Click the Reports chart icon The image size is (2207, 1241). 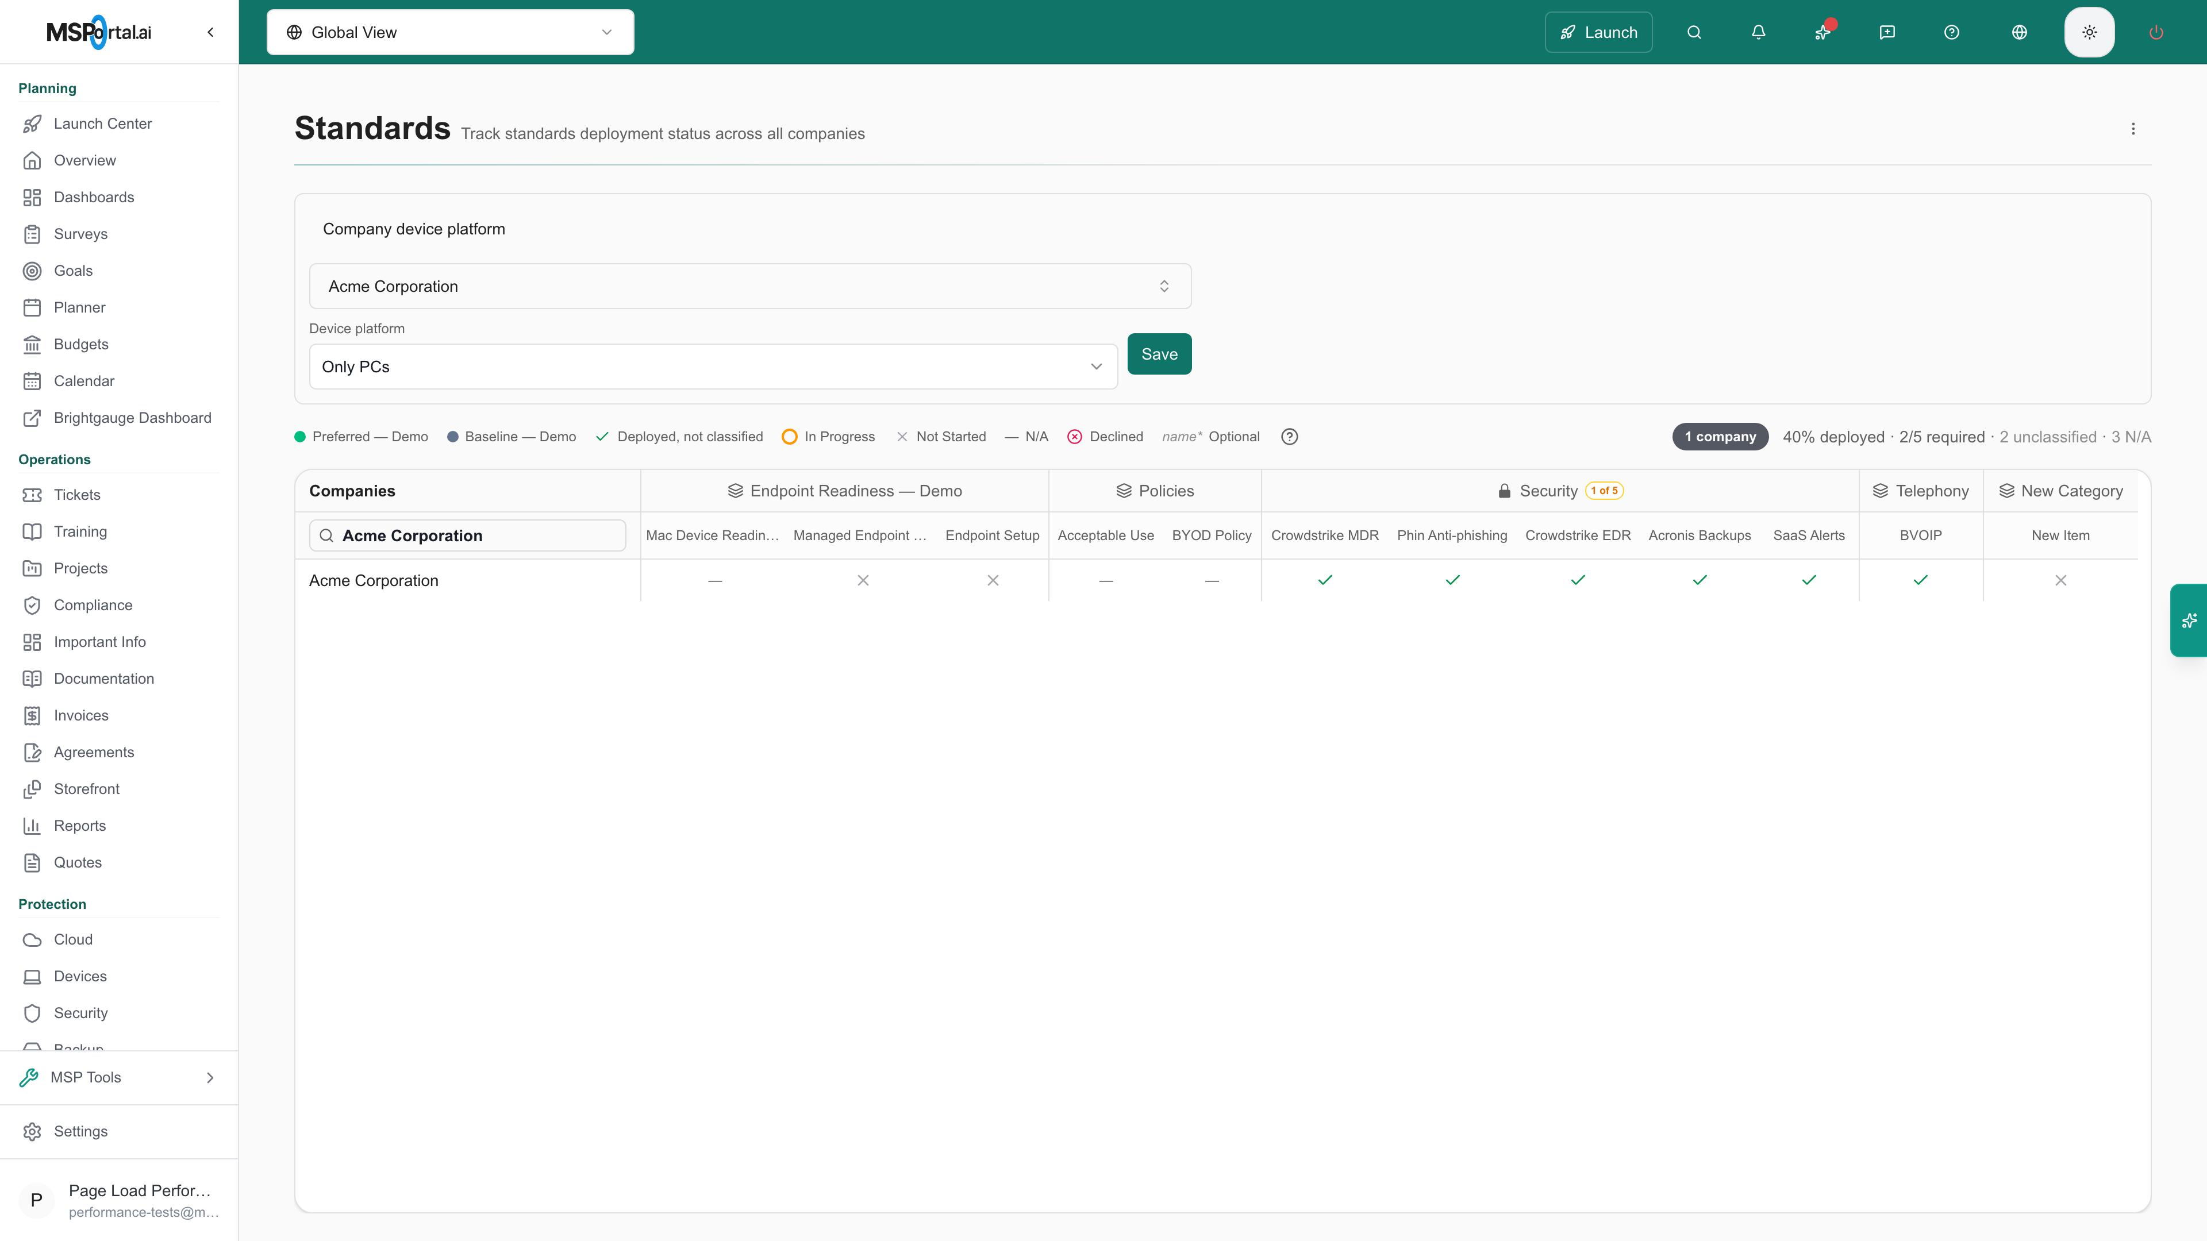(32, 827)
